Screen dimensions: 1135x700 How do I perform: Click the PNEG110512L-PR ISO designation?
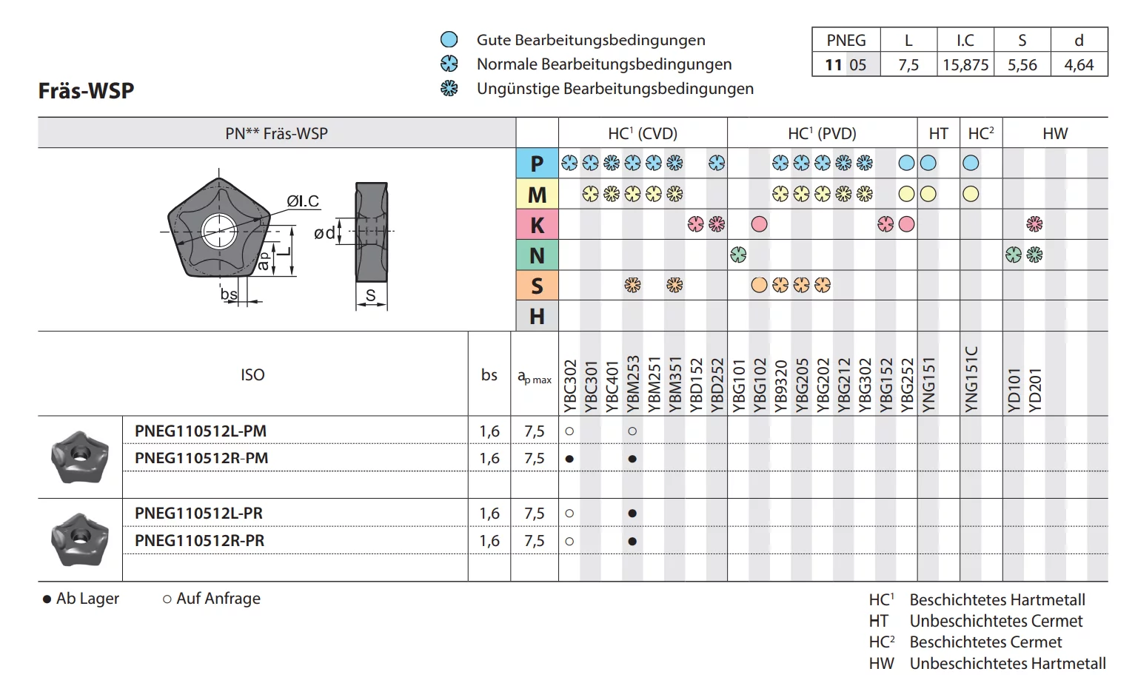coord(198,514)
